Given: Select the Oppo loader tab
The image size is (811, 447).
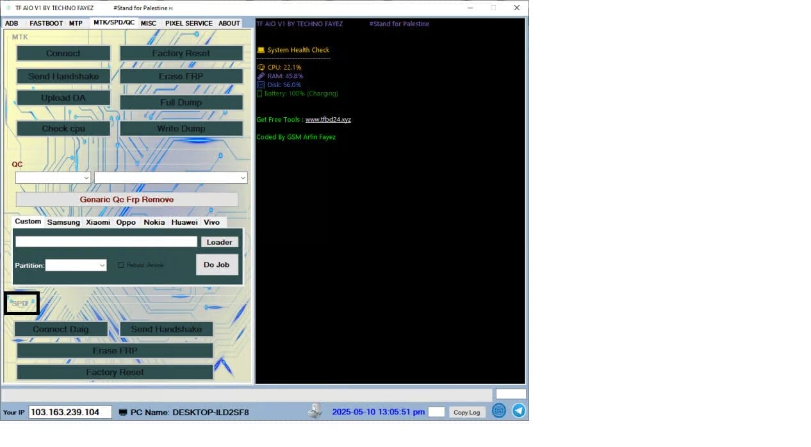Looking at the screenshot, I should coord(126,222).
